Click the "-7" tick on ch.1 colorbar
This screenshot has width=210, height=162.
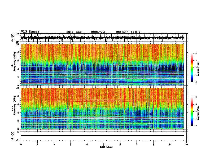coord(196,82)
